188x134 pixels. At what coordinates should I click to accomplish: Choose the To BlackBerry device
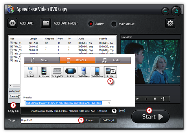(84, 72)
